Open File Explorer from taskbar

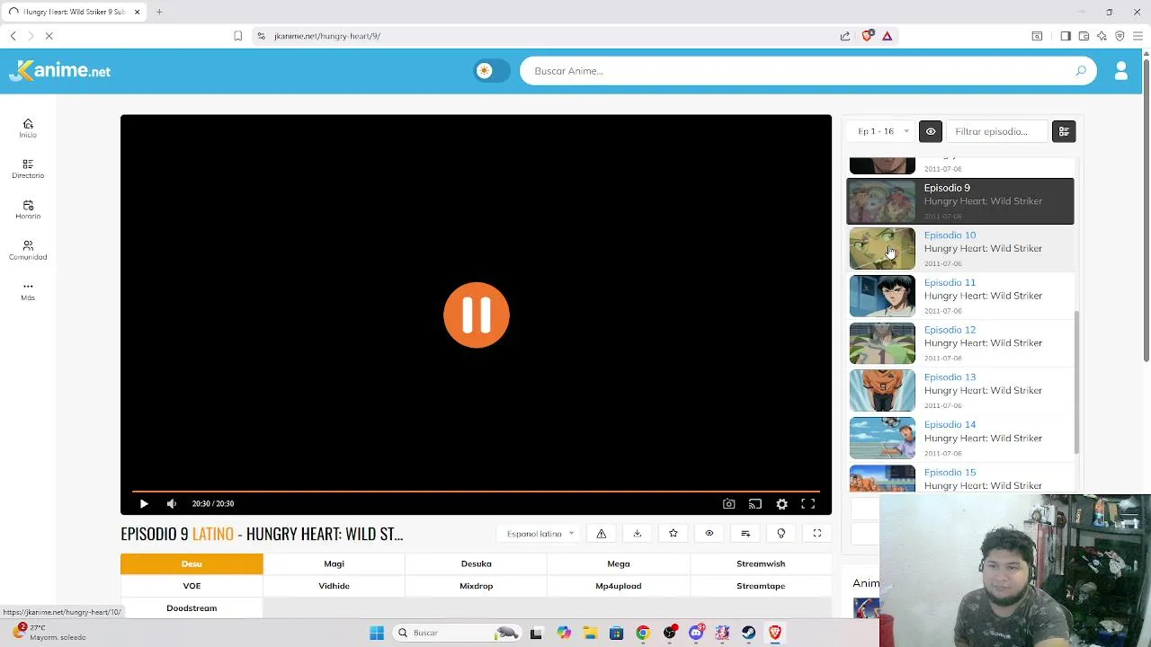click(x=590, y=633)
